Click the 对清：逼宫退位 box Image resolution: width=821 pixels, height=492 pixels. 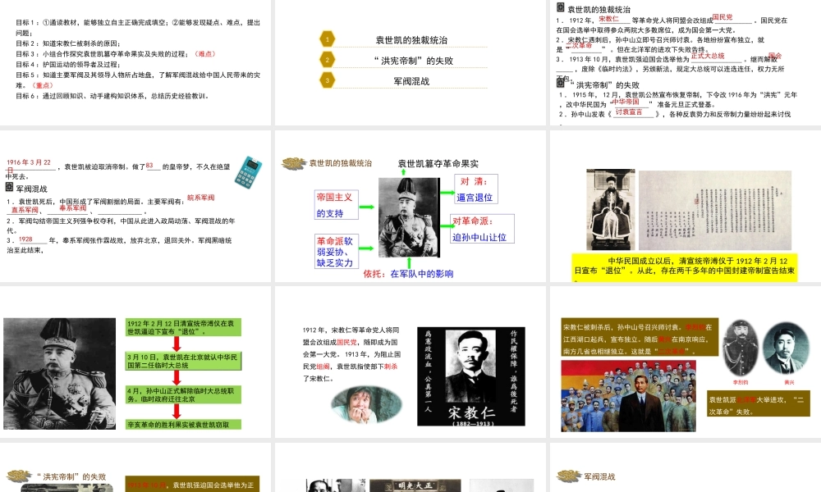(x=476, y=189)
